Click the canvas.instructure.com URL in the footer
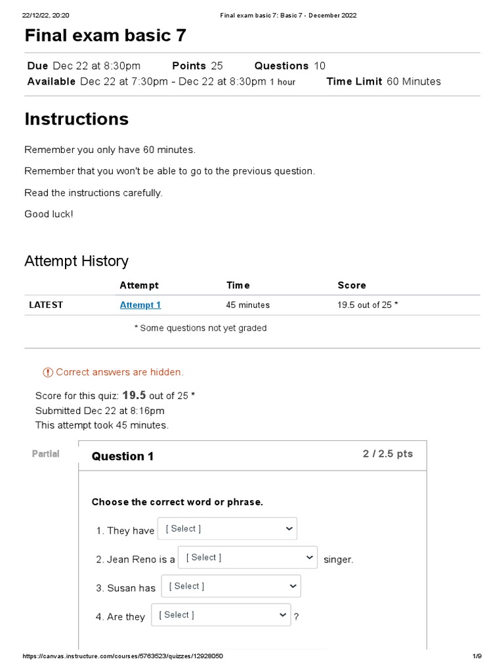The image size is (504, 672). click(127, 657)
